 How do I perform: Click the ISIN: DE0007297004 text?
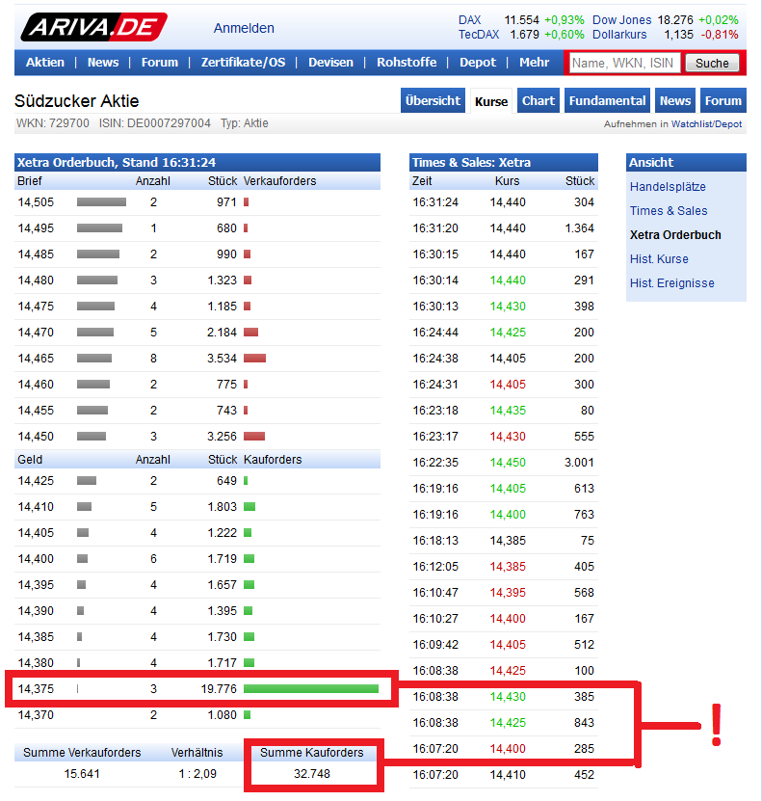(155, 123)
